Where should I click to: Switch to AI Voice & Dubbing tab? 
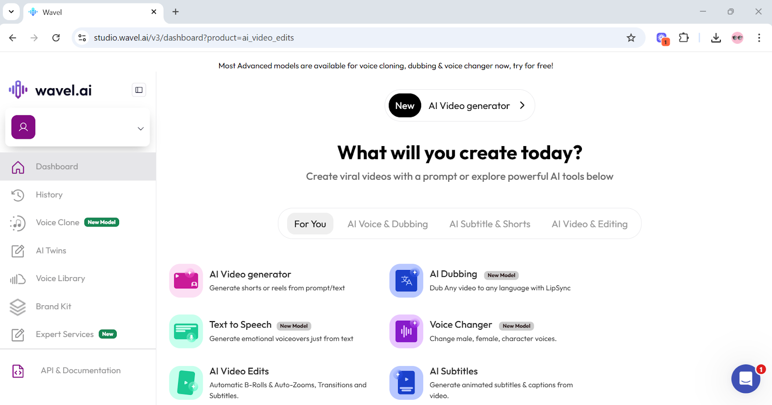(x=387, y=224)
